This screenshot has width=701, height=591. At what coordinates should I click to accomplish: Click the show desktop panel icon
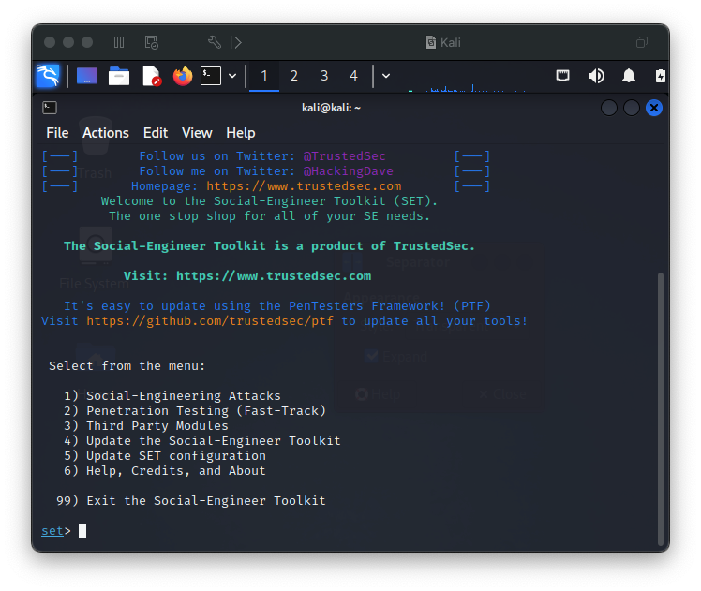click(87, 76)
